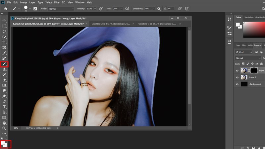The height and width of the screenshot is (149, 265).
Task: Pick the Move tool
Action: (x=4, y=21)
